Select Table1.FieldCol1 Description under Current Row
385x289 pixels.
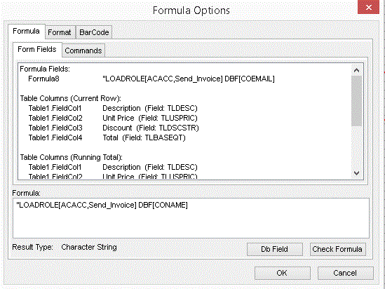click(113, 108)
